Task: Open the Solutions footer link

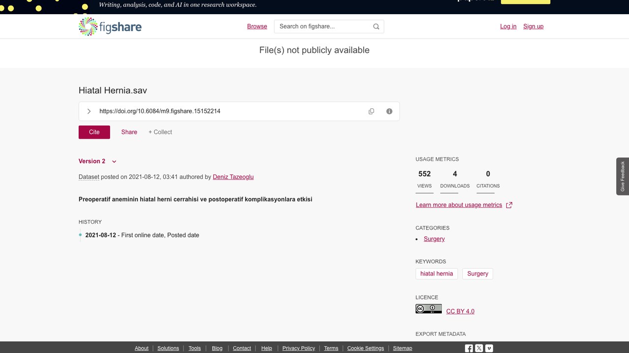Action: click(168, 348)
